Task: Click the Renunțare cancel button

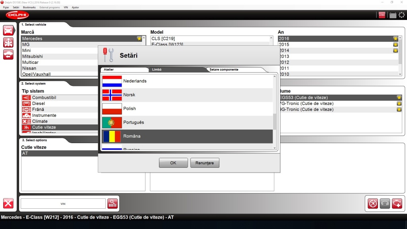Action: click(x=205, y=163)
